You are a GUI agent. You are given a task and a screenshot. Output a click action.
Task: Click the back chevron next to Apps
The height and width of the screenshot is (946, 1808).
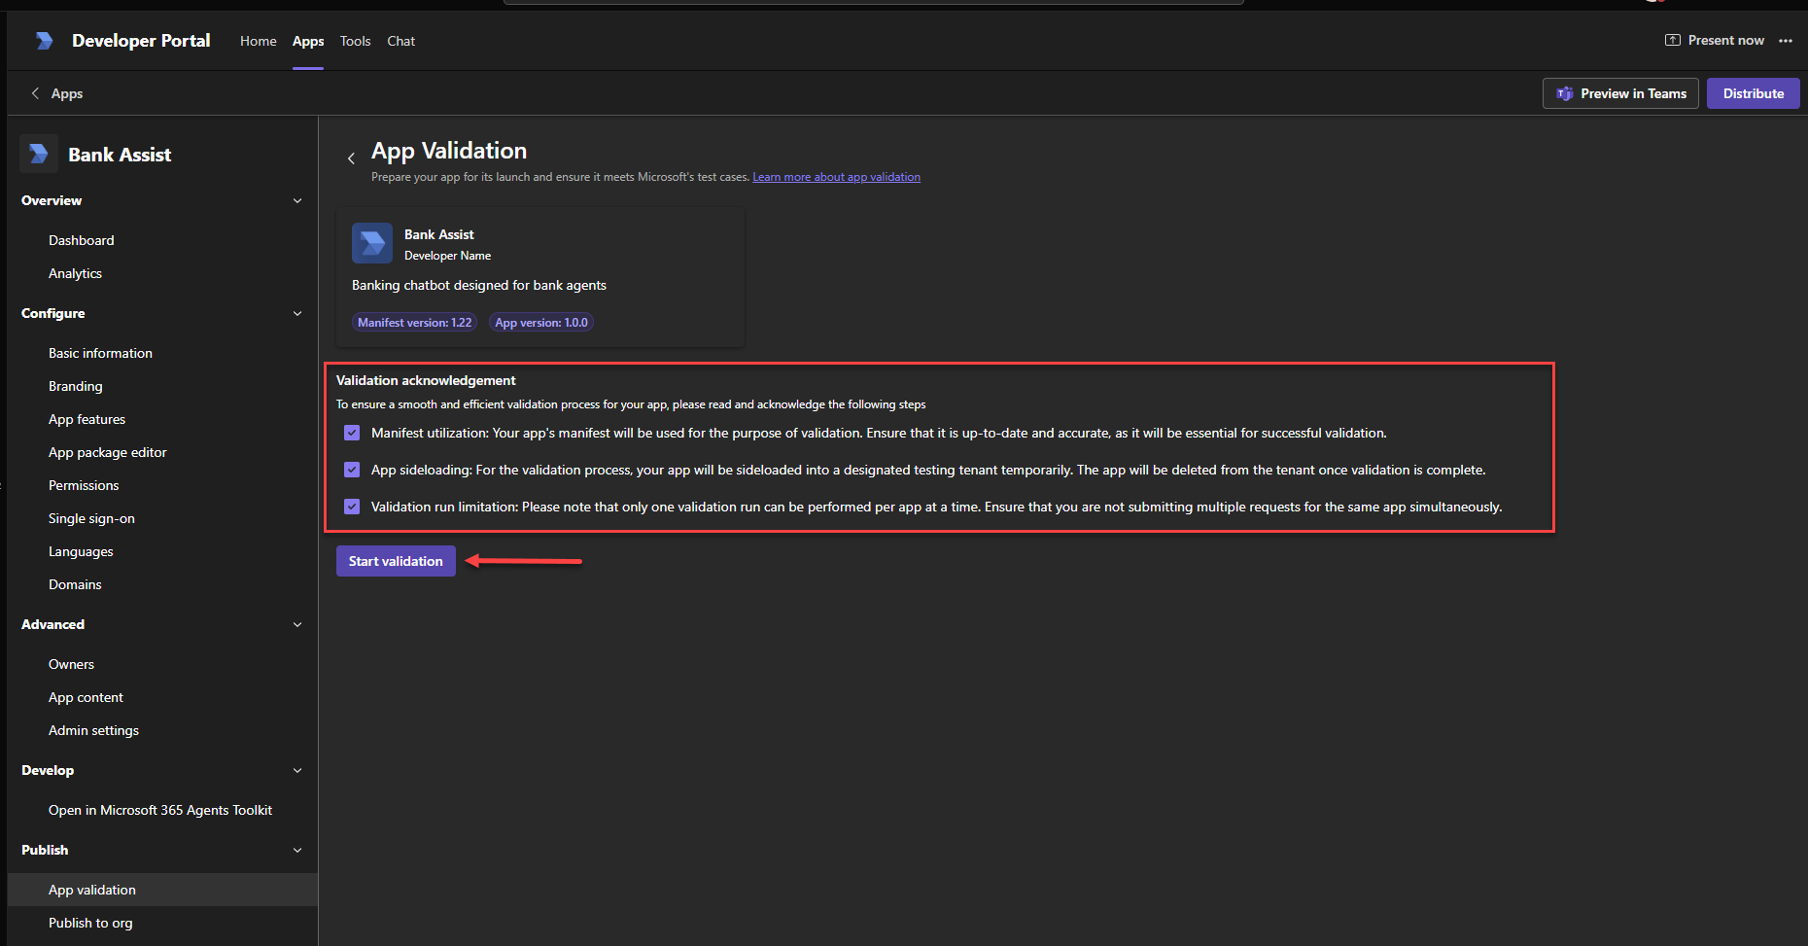(x=35, y=93)
